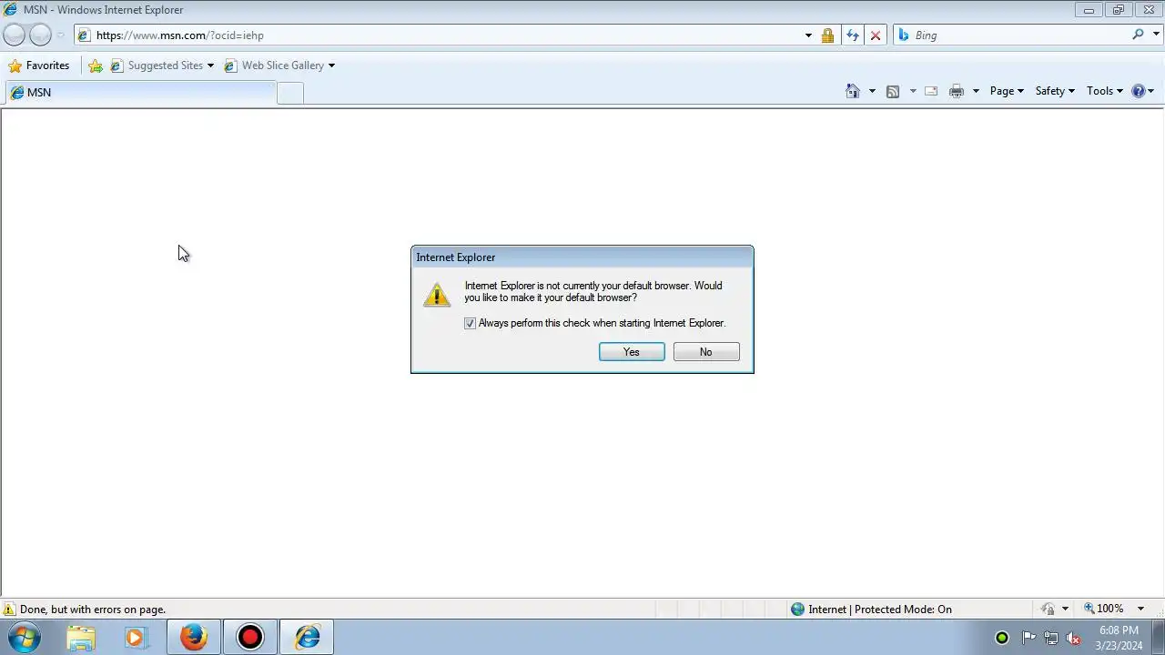1165x655 pixels.
Task: Open the search provider dropdown arrow
Action: coord(1156,35)
